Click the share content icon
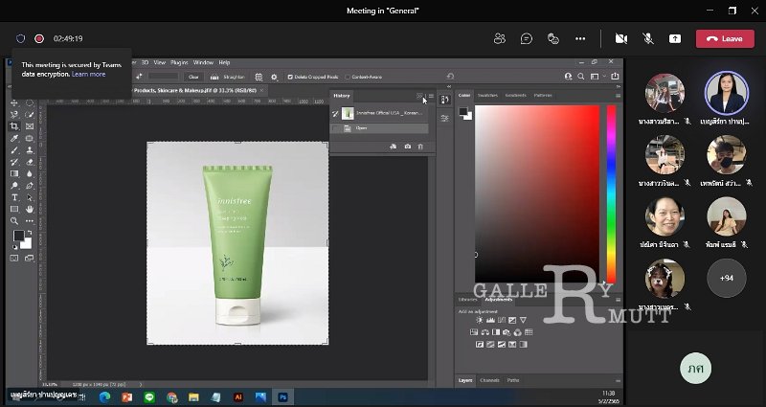 (675, 38)
